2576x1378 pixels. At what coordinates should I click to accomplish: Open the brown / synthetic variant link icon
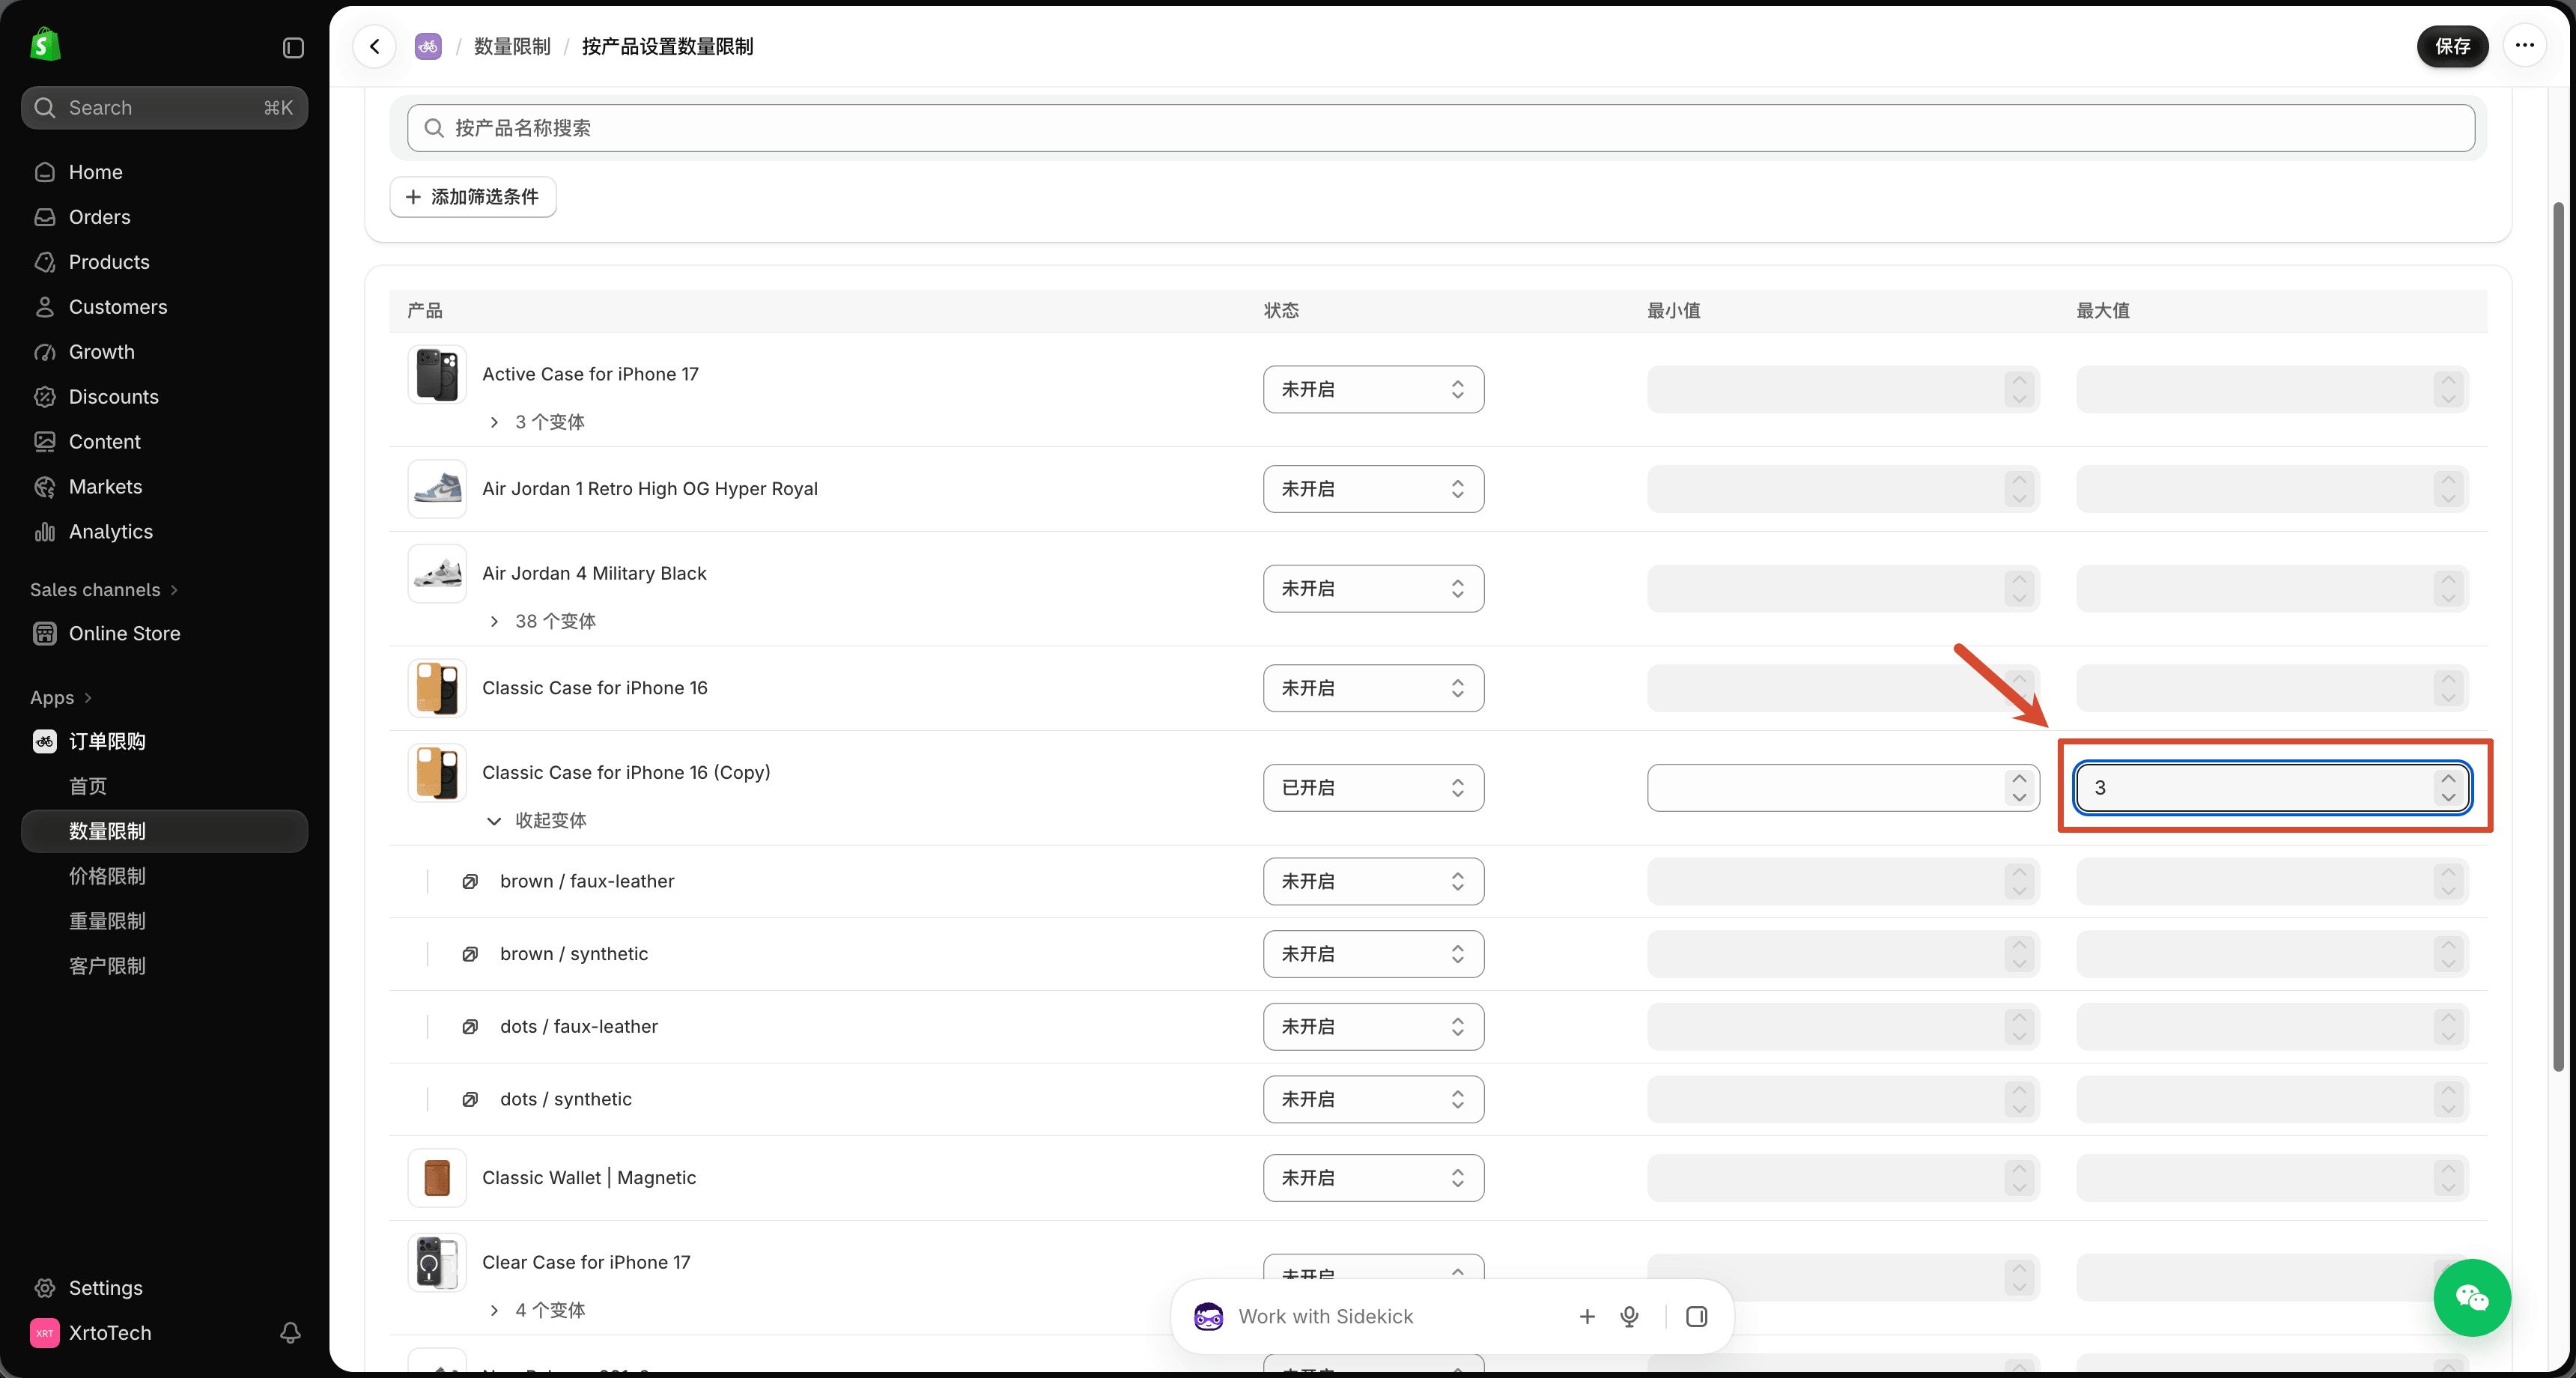470,954
